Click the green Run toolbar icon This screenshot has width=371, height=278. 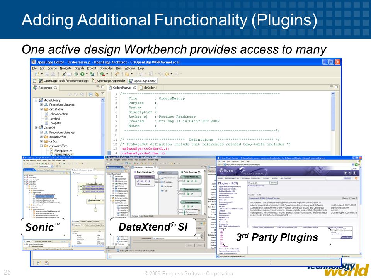pos(82,74)
